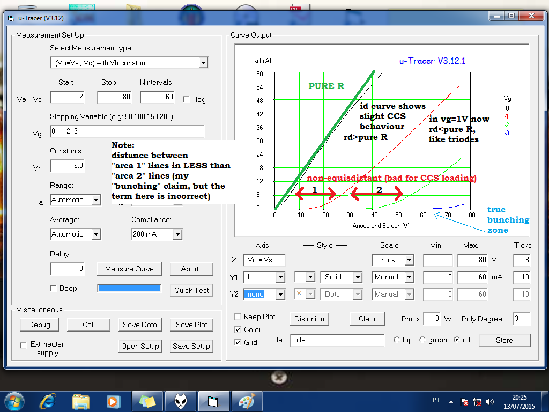Open the Y1 marker style dropdown
Screen dimensions: 549x412
click(x=310, y=277)
